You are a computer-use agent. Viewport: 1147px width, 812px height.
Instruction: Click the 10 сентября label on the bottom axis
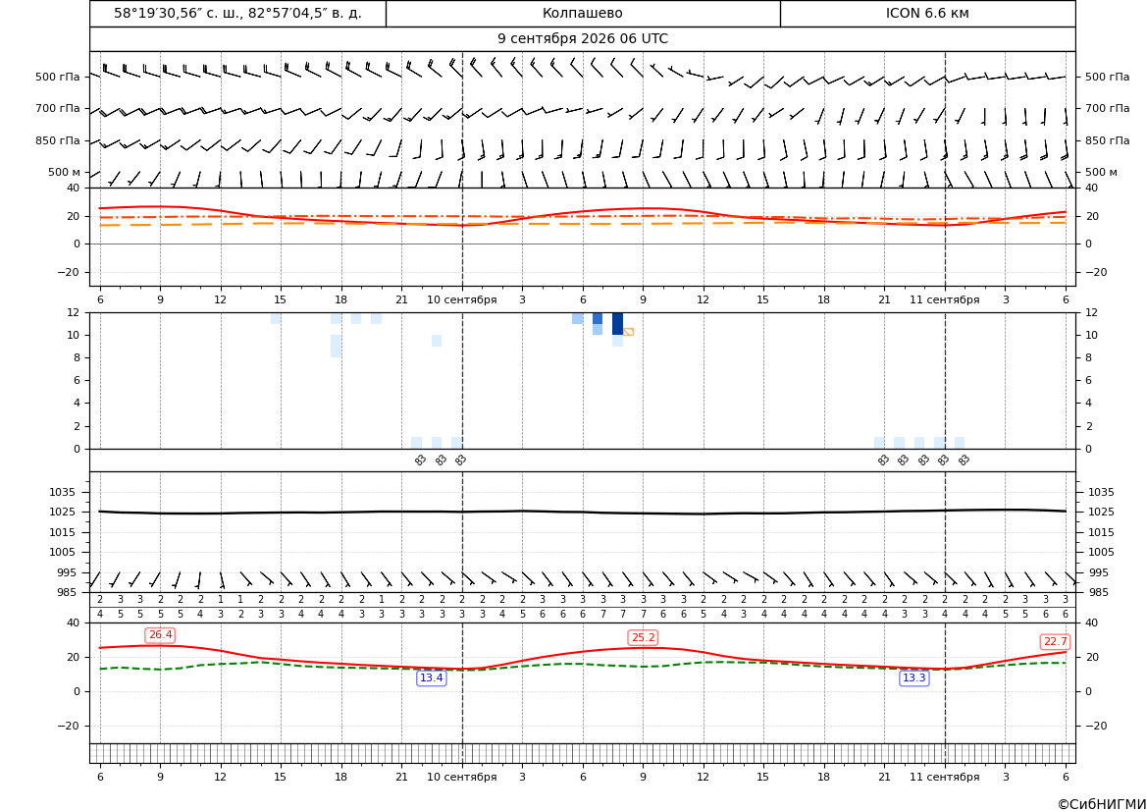(461, 777)
